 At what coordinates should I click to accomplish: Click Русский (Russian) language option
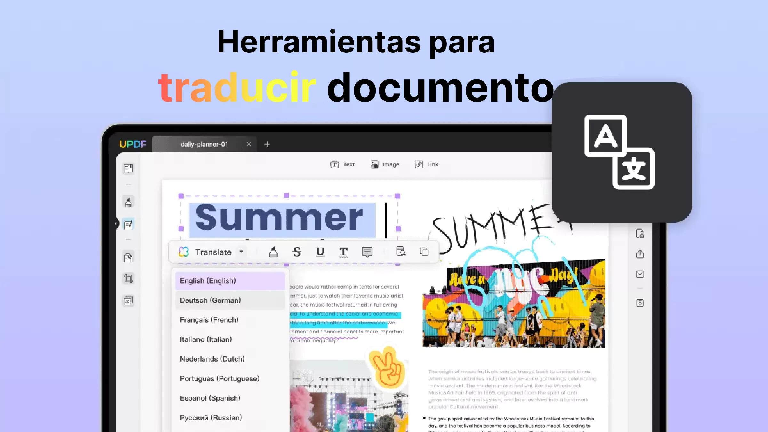pos(211,417)
